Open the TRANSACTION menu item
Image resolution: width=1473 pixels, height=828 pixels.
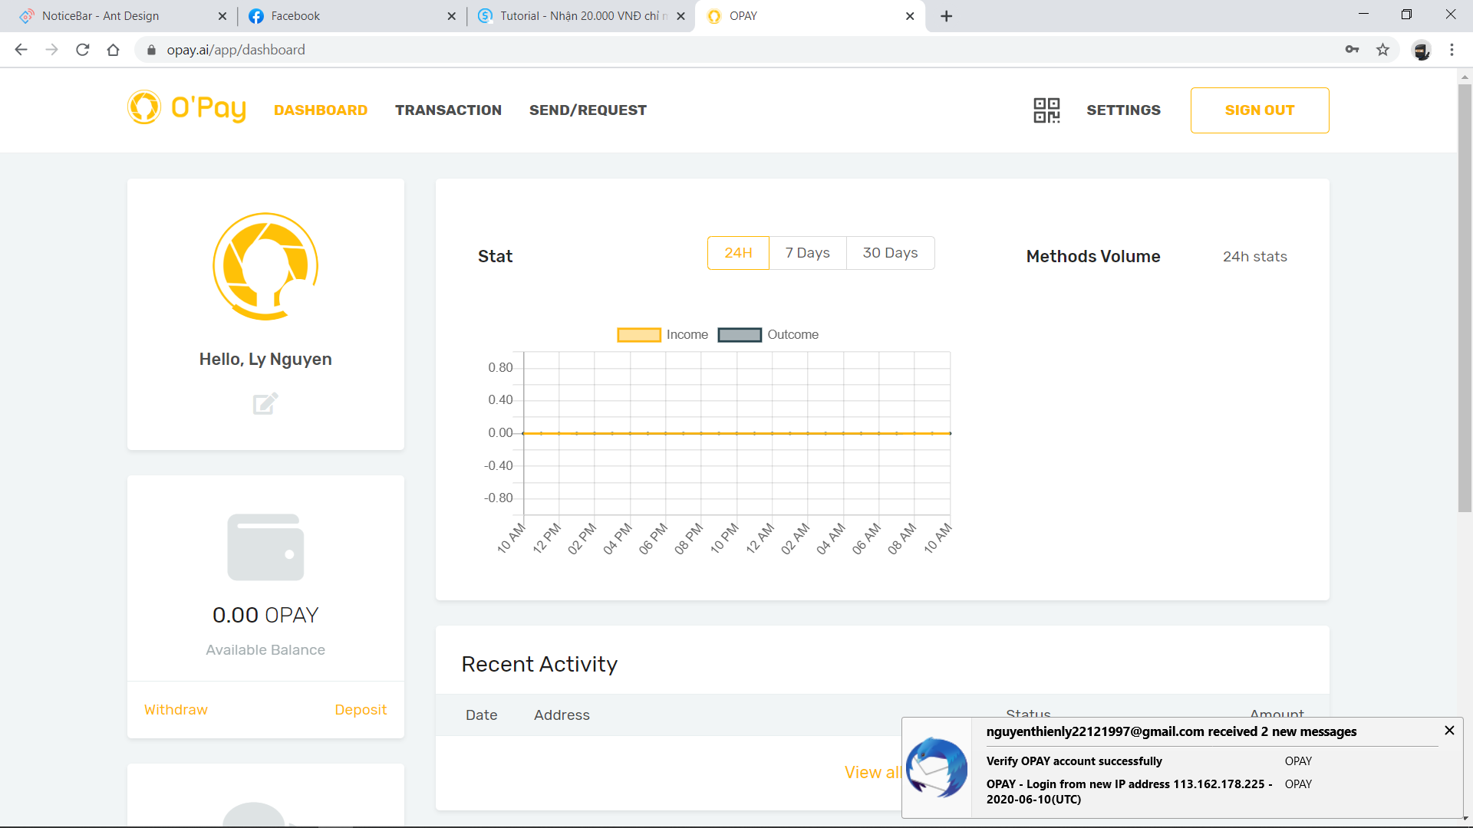(448, 110)
